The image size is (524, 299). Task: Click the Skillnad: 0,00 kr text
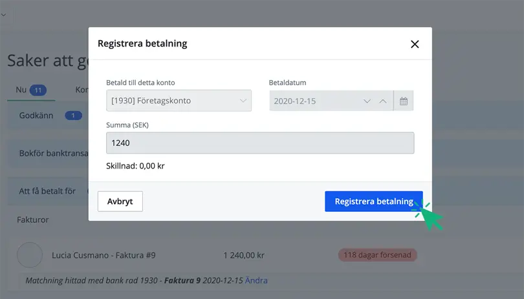tap(135, 166)
